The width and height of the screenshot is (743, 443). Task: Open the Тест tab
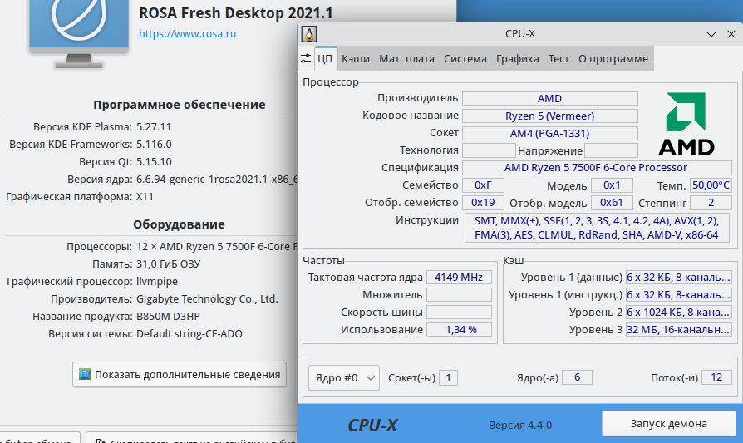tap(558, 59)
